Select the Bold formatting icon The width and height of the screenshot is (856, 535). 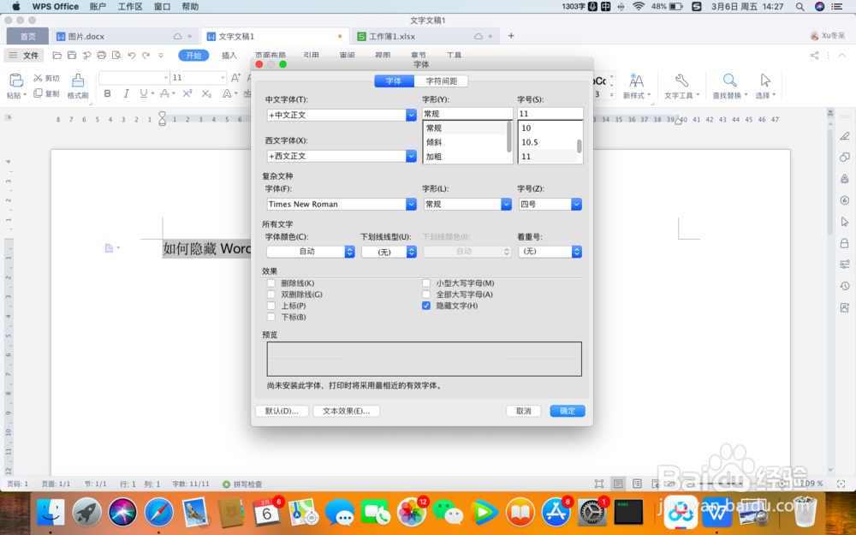coord(107,94)
